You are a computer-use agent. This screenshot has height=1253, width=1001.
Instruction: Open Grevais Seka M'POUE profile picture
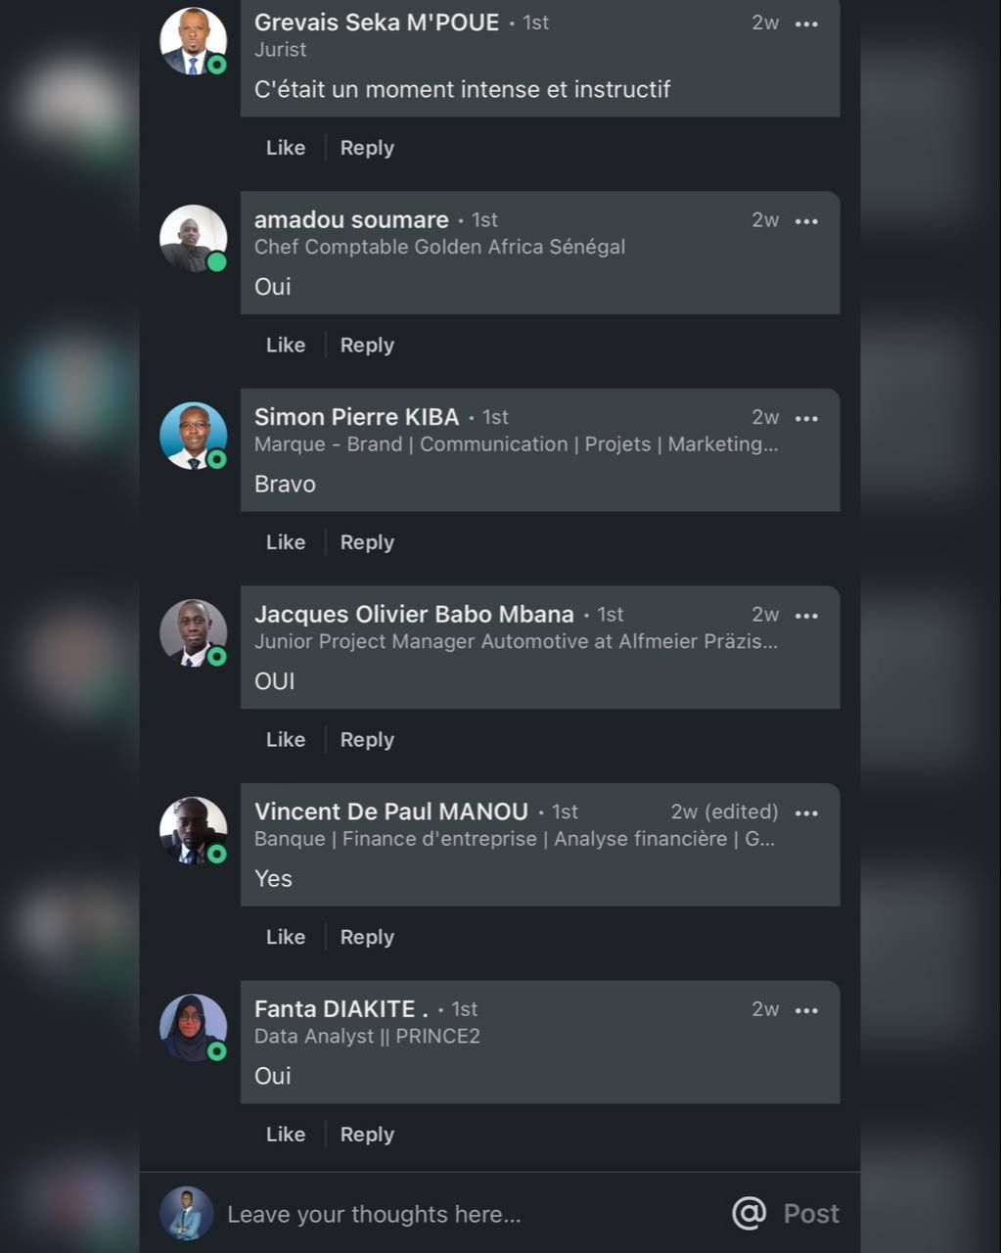pyautogui.click(x=193, y=41)
